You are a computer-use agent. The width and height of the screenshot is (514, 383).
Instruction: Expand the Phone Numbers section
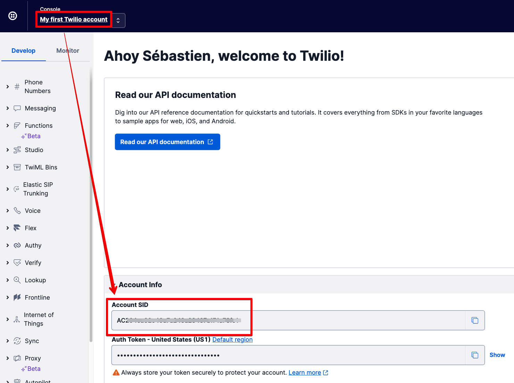[8, 86]
